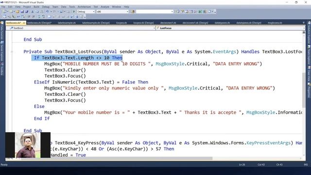311x175 pixels.
Task: Open the active files list dropdown at the tab strip end
Action: 304,23
